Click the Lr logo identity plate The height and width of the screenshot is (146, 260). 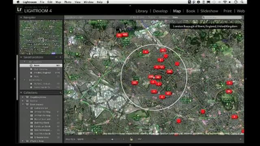(x=19, y=10)
